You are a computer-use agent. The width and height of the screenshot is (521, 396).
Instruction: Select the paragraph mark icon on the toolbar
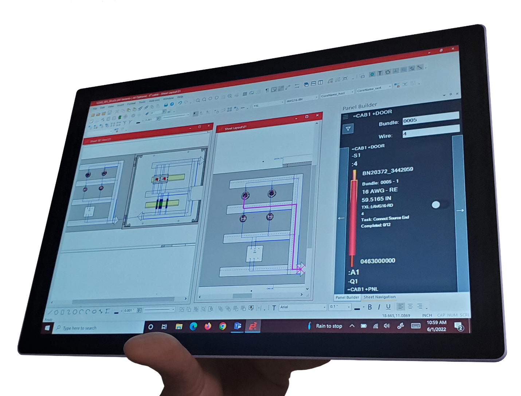(x=267, y=90)
